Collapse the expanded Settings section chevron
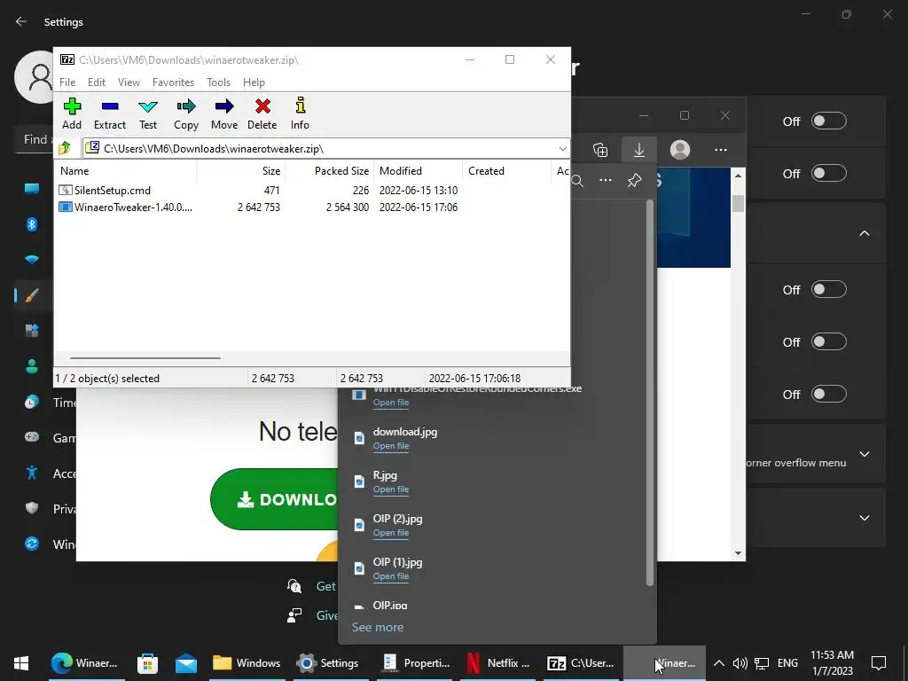 (x=864, y=233)
